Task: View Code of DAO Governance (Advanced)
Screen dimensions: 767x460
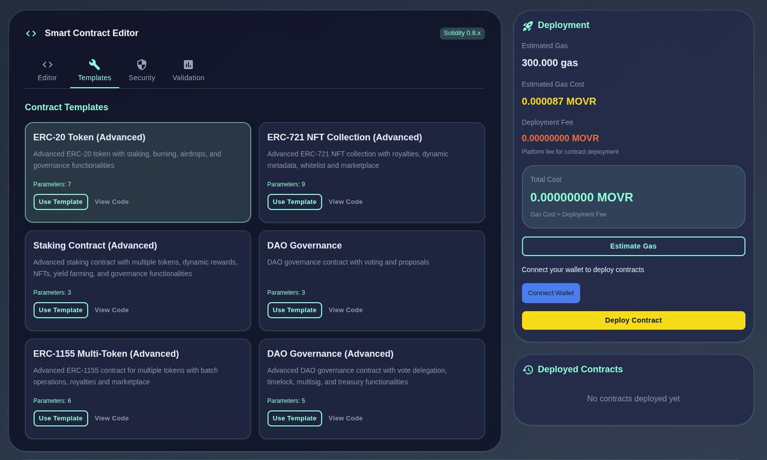Action: pyautogui.click(x=346, y=418)
